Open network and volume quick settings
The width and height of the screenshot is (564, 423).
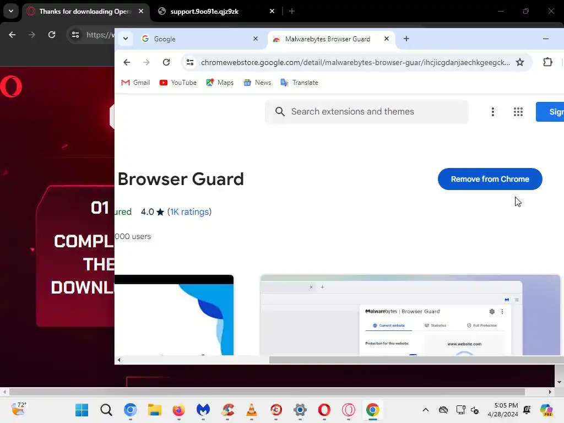[x=467, y=410]
